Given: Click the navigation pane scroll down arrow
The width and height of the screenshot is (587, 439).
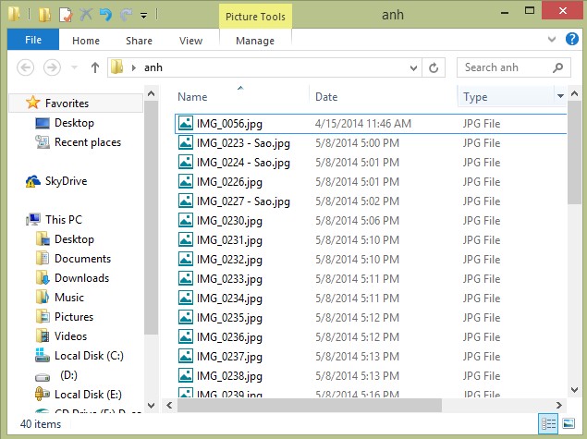Looking at the screenshot, I should click(x=151, y=405).
